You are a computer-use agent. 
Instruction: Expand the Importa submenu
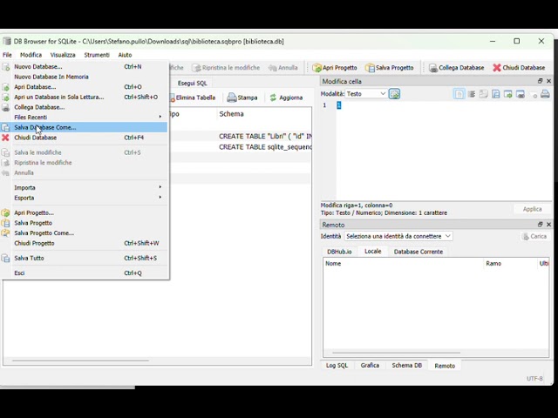[x=84, y=187]
